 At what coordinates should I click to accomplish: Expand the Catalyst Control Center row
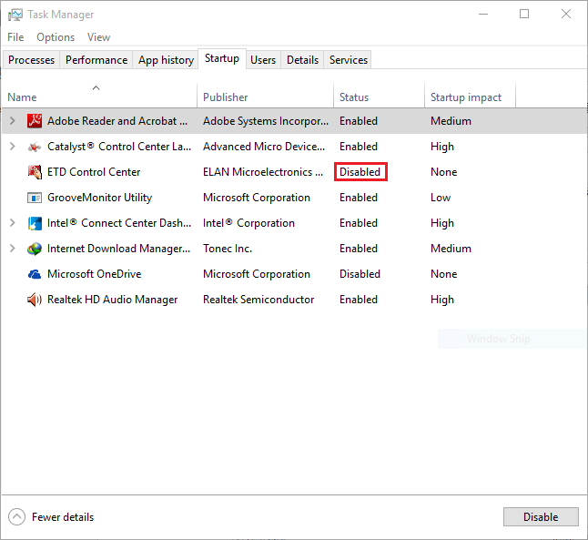(x=13, y=147)
